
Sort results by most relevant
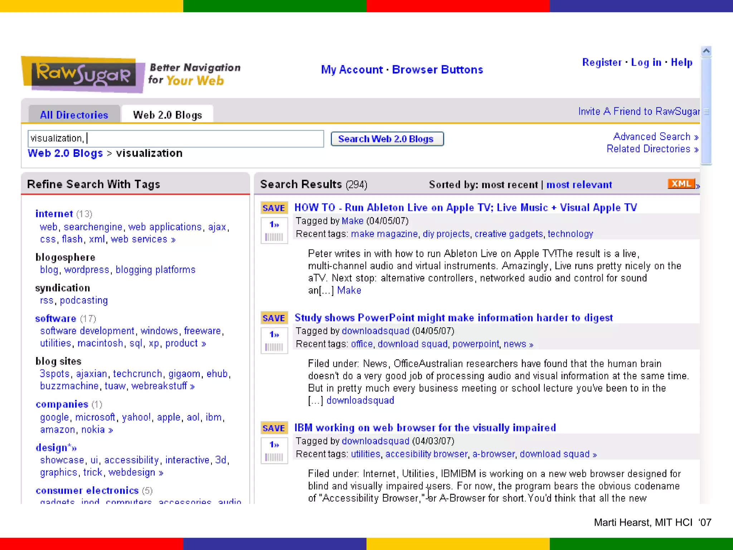point(579,185)
